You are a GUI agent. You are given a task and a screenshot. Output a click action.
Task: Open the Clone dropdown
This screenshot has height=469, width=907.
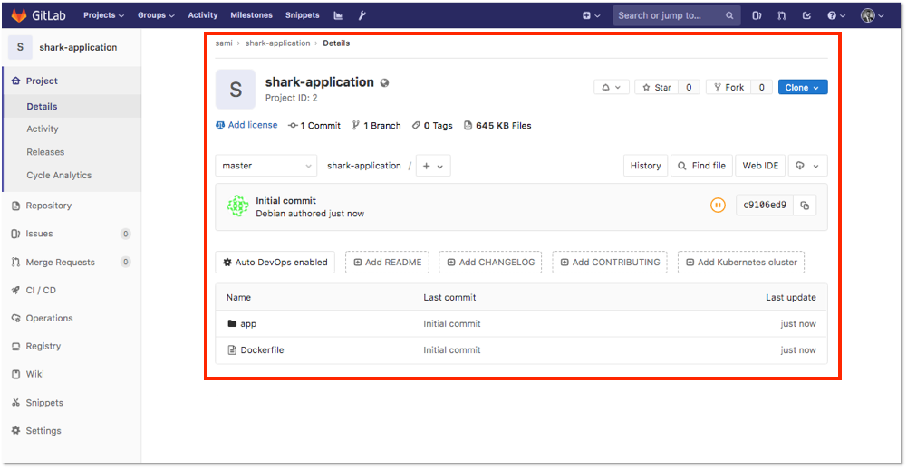pyautogui.click(x=803, y=87)
